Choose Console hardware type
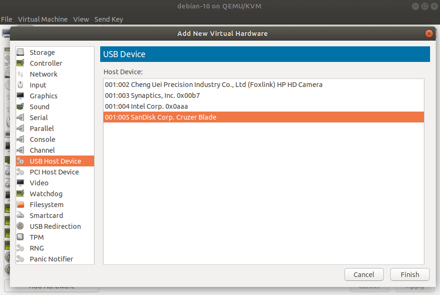Screen dimensions: 440x295 coord(55,139)
